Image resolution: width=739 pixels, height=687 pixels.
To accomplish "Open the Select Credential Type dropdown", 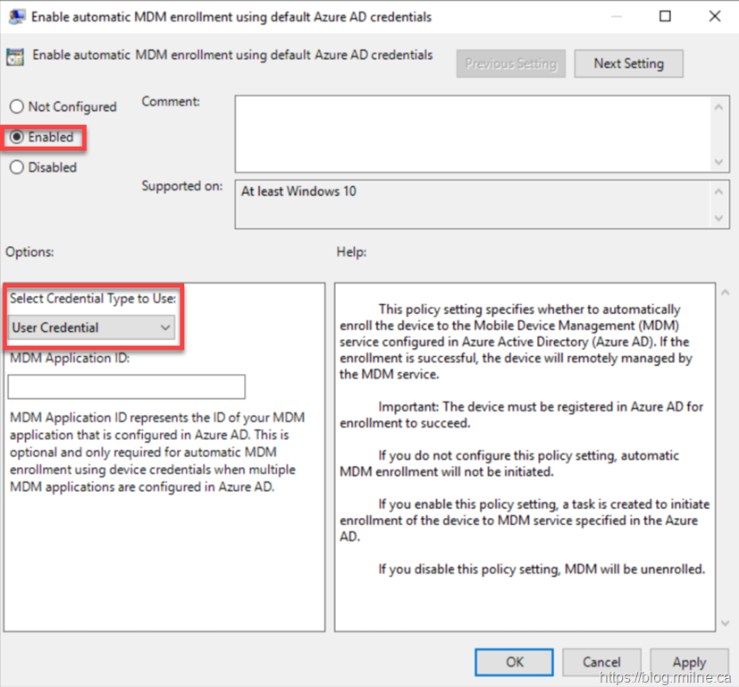I will (91, 327).
